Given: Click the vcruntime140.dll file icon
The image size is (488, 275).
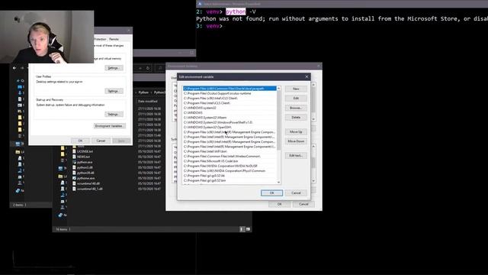Looking at the screenshot, I should tap(74, 183).
